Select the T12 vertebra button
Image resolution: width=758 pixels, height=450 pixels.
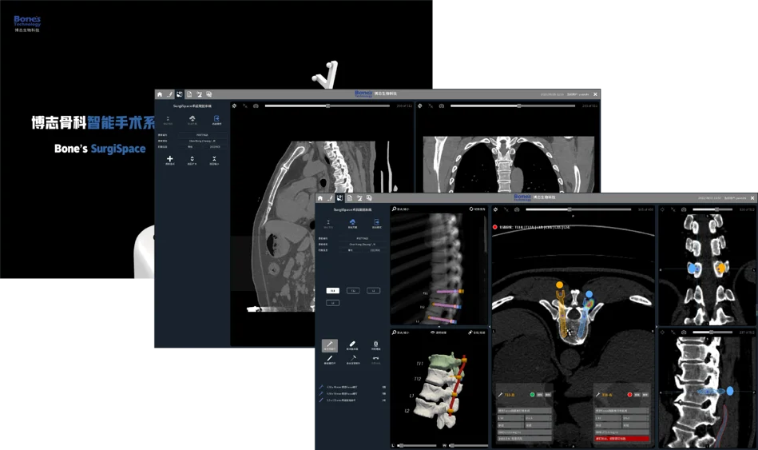coord(353,291)
